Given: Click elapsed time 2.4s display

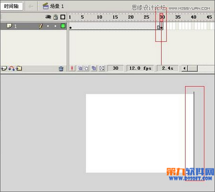Looking at the screenshot, I should pos(167,68).
